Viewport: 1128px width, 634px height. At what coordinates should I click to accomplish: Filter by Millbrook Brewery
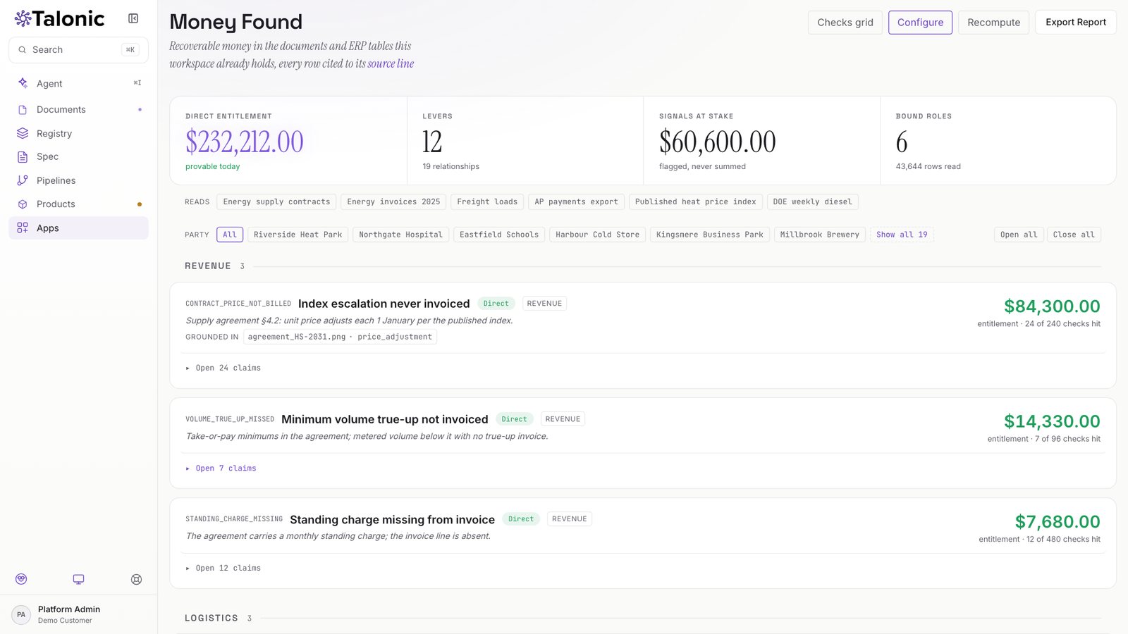(x=819, y=235)
